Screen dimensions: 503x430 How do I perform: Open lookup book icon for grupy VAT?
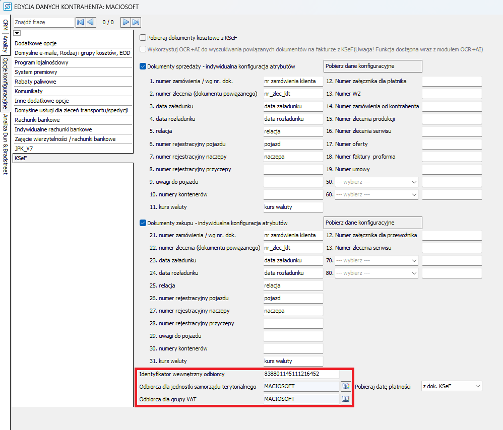[x=345, y=399]
